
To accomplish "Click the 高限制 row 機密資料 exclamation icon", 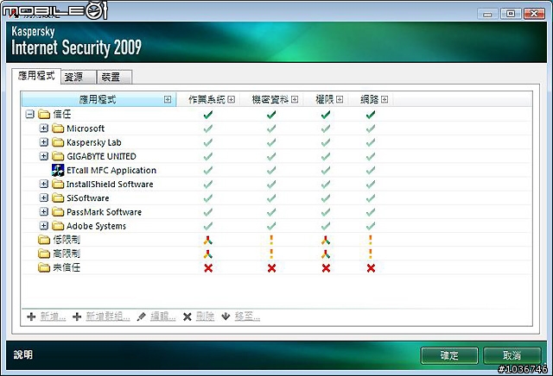I will [x=271, y=254].
